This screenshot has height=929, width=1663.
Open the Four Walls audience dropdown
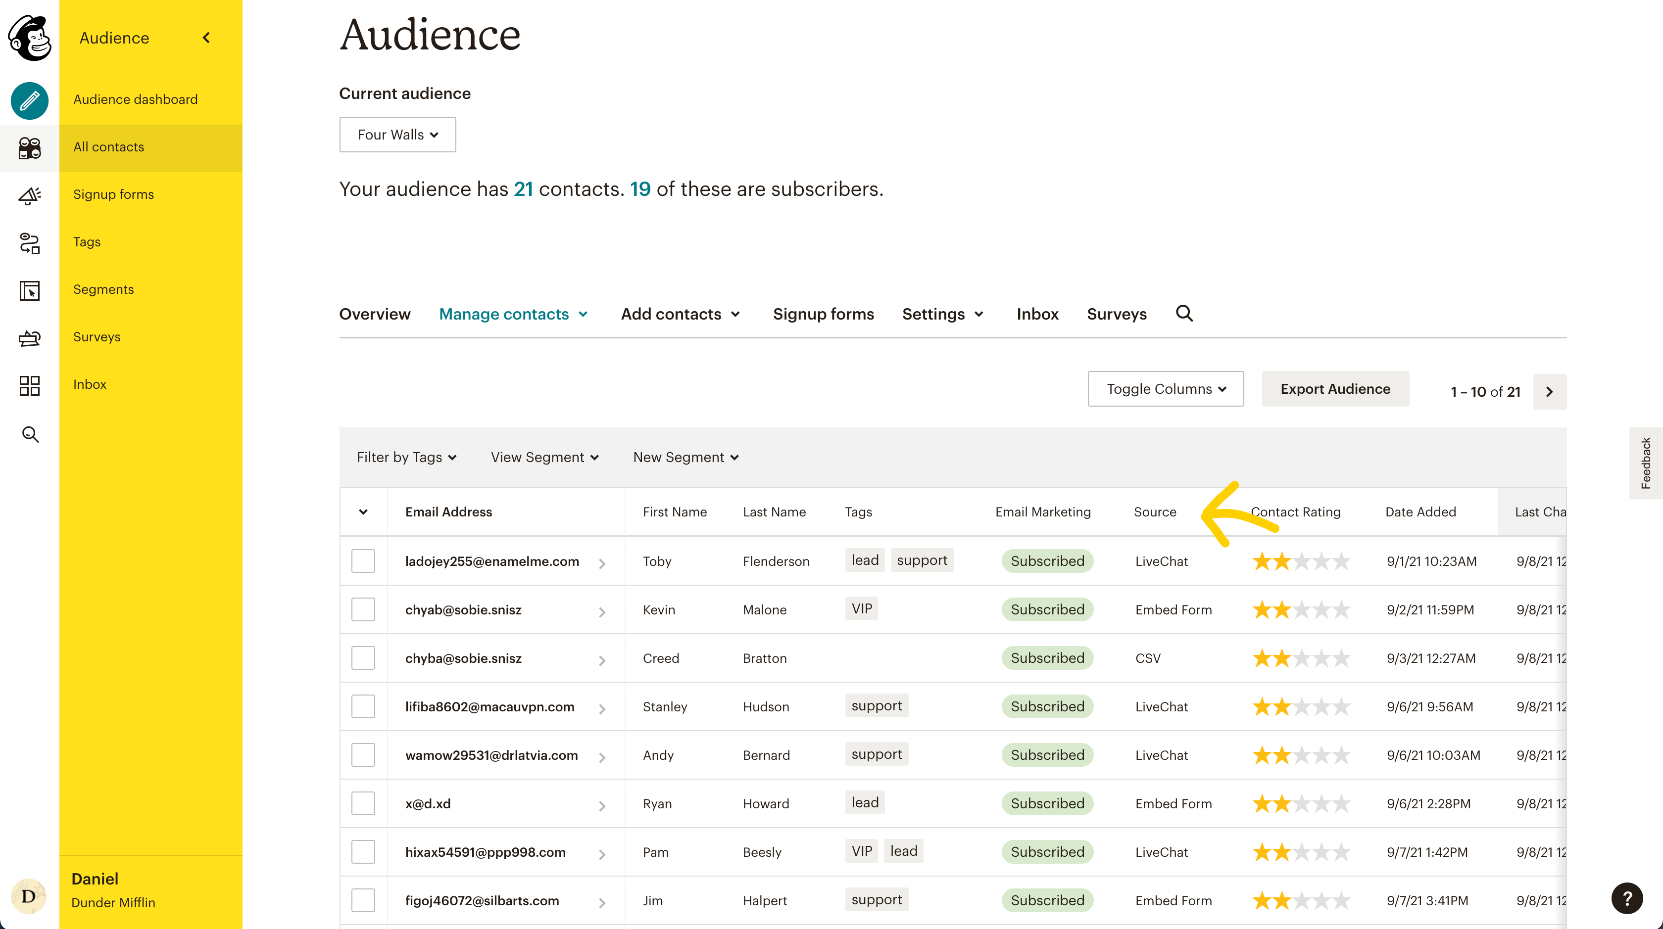(x=397, y=135)
